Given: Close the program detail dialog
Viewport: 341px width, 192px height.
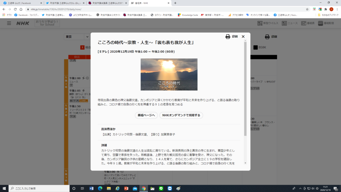Looking at the screenshot, I should [243, 37].
